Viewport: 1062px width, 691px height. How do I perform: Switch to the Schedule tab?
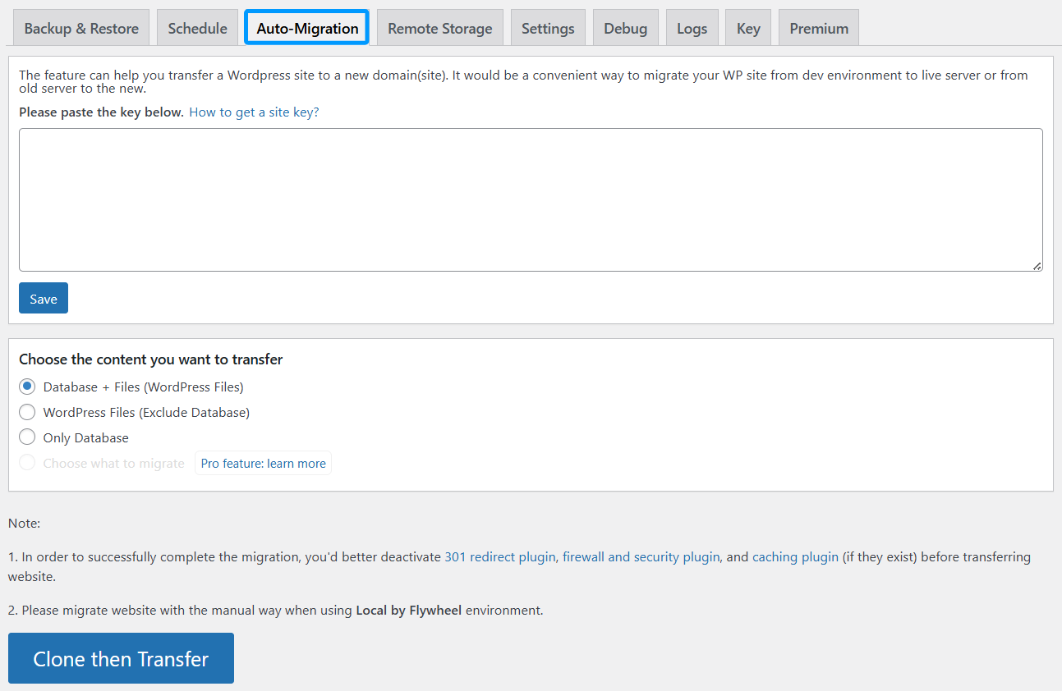pos(197,28)
